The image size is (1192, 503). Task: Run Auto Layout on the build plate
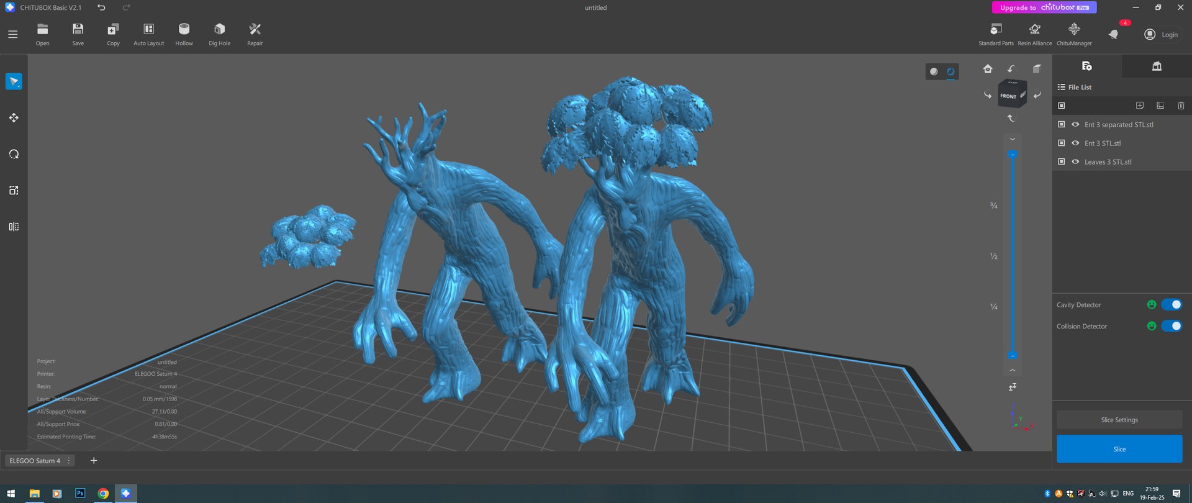(x=149, y=34)
